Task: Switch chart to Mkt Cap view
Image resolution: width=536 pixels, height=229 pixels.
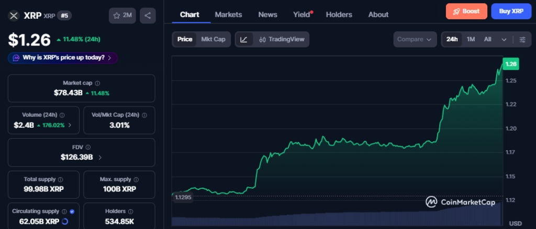Action: (x=214, y=39)
